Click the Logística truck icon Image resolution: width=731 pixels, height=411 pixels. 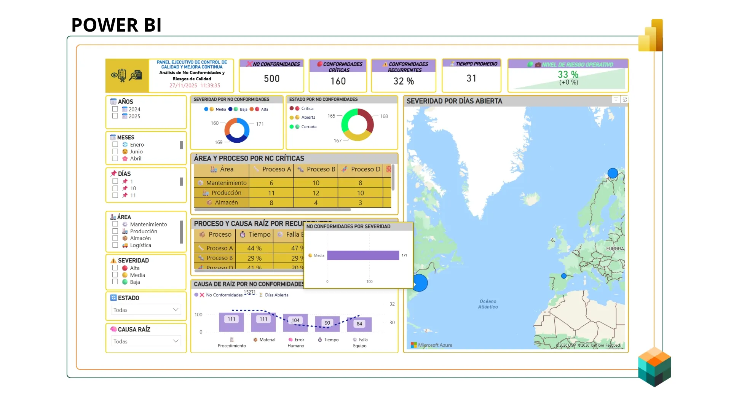125,245
